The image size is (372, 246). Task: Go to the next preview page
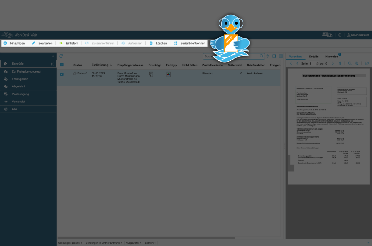[333, 63]
